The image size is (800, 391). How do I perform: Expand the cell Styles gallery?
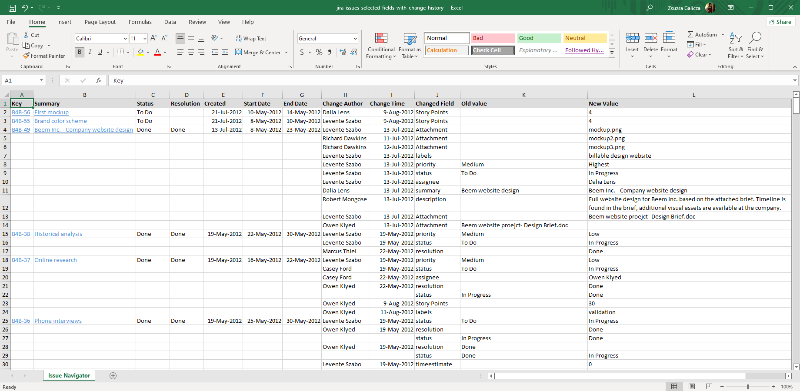pos(612,53)
